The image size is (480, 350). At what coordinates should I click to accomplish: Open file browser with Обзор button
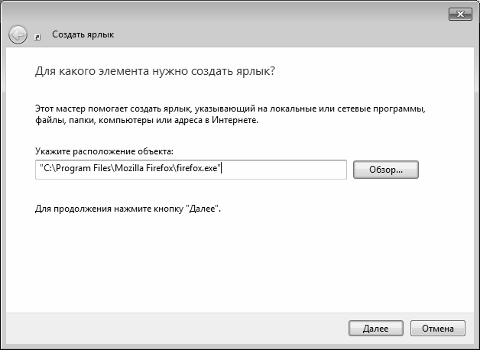click(386, 170)
